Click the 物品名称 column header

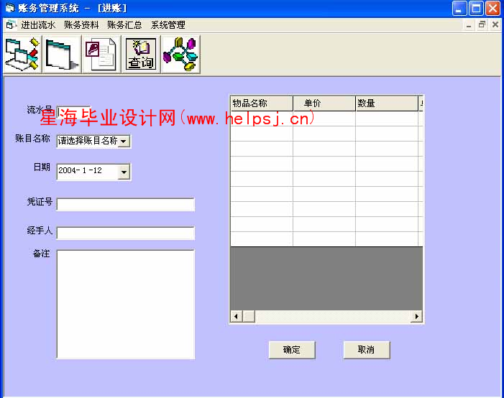coord(262,103)
